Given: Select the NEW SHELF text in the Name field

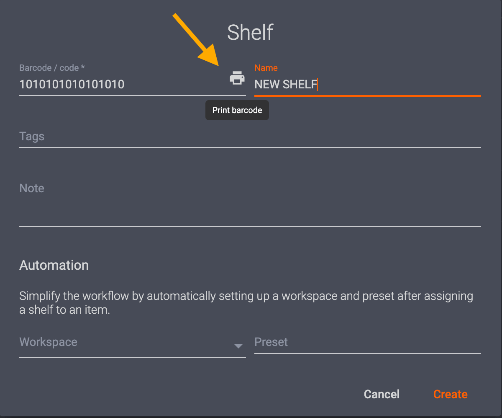Looking at the screenshot, I should tap(286, 84).
